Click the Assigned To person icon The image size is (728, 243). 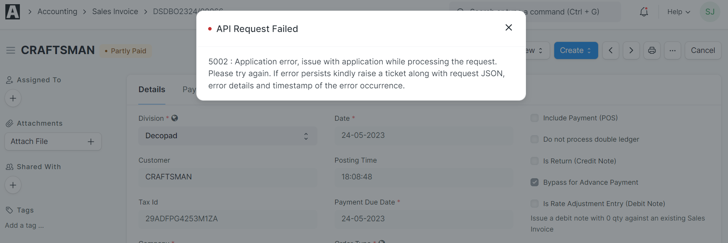pyautogui.click(x=9, y=80)
